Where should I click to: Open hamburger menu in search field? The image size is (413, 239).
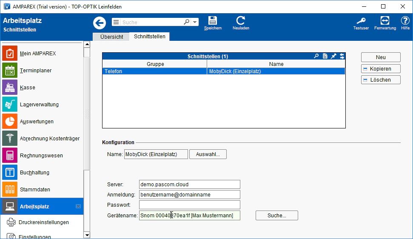[x=116, y=22]
